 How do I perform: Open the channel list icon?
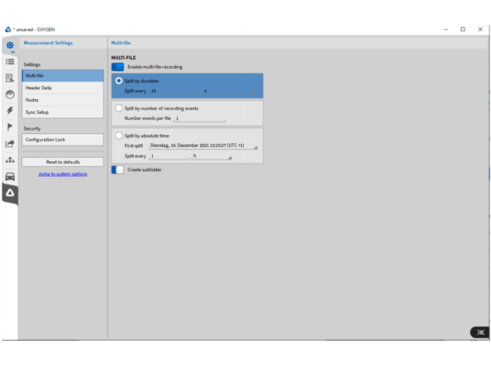click(10, 61)
